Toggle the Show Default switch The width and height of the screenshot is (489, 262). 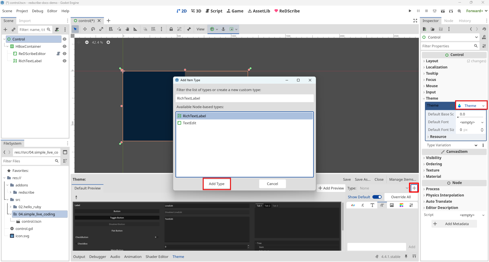[x=377, y=197]
